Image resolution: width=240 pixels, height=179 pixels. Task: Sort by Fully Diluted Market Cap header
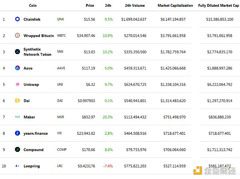(x=218, y=6)
